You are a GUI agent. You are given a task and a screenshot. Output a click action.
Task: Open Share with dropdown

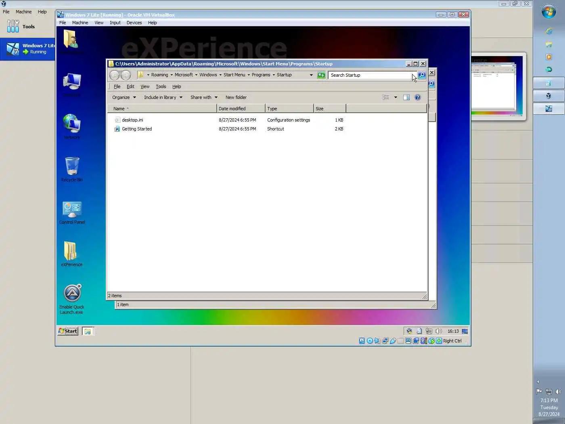[x=204, y=97]
